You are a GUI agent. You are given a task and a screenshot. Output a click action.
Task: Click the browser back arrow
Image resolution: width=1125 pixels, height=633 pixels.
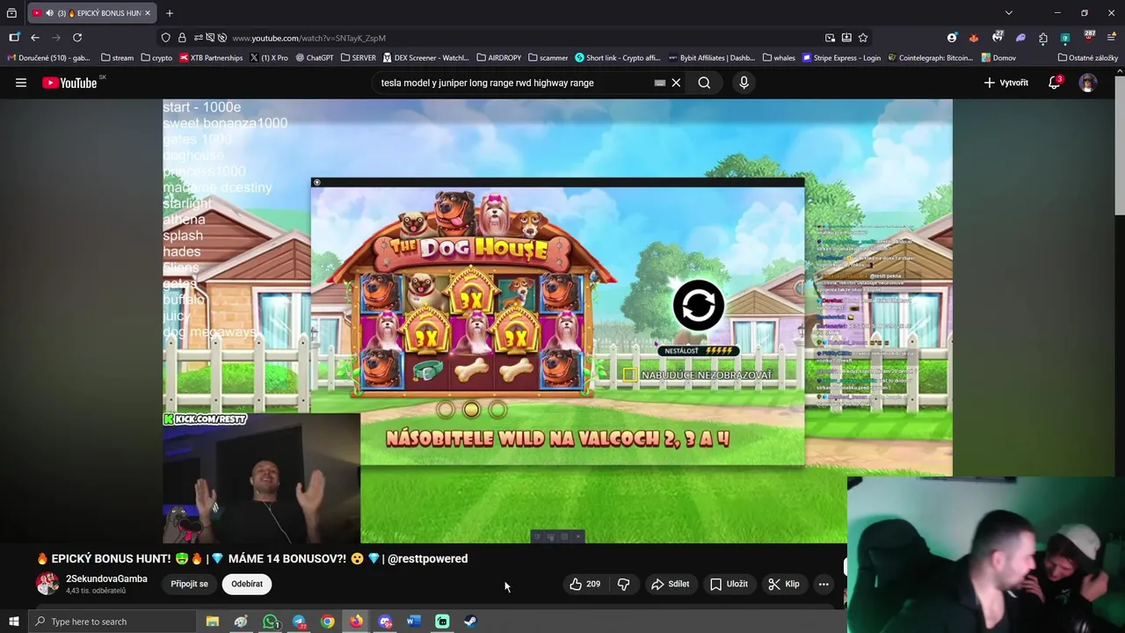pos(35,38)
